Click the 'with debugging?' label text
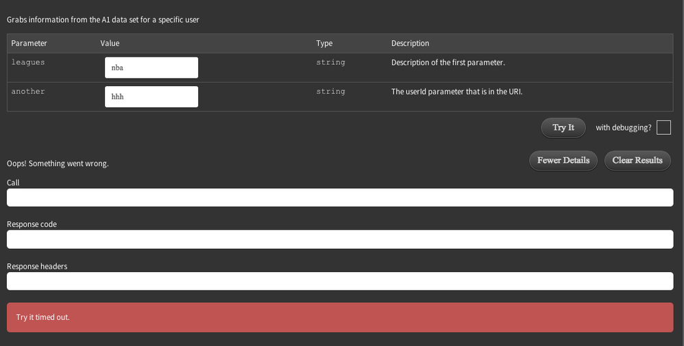 point(623,128)
